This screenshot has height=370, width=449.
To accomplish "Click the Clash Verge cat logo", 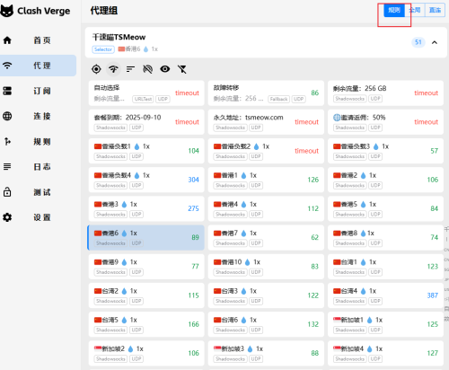I will pyautogui.click(x=7, y=11).
